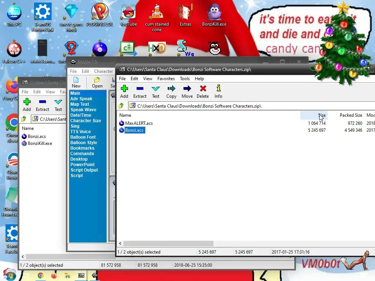Select Adv Speak in the MASH list
The image size is (375, 281).
click(x=81, y=99)
